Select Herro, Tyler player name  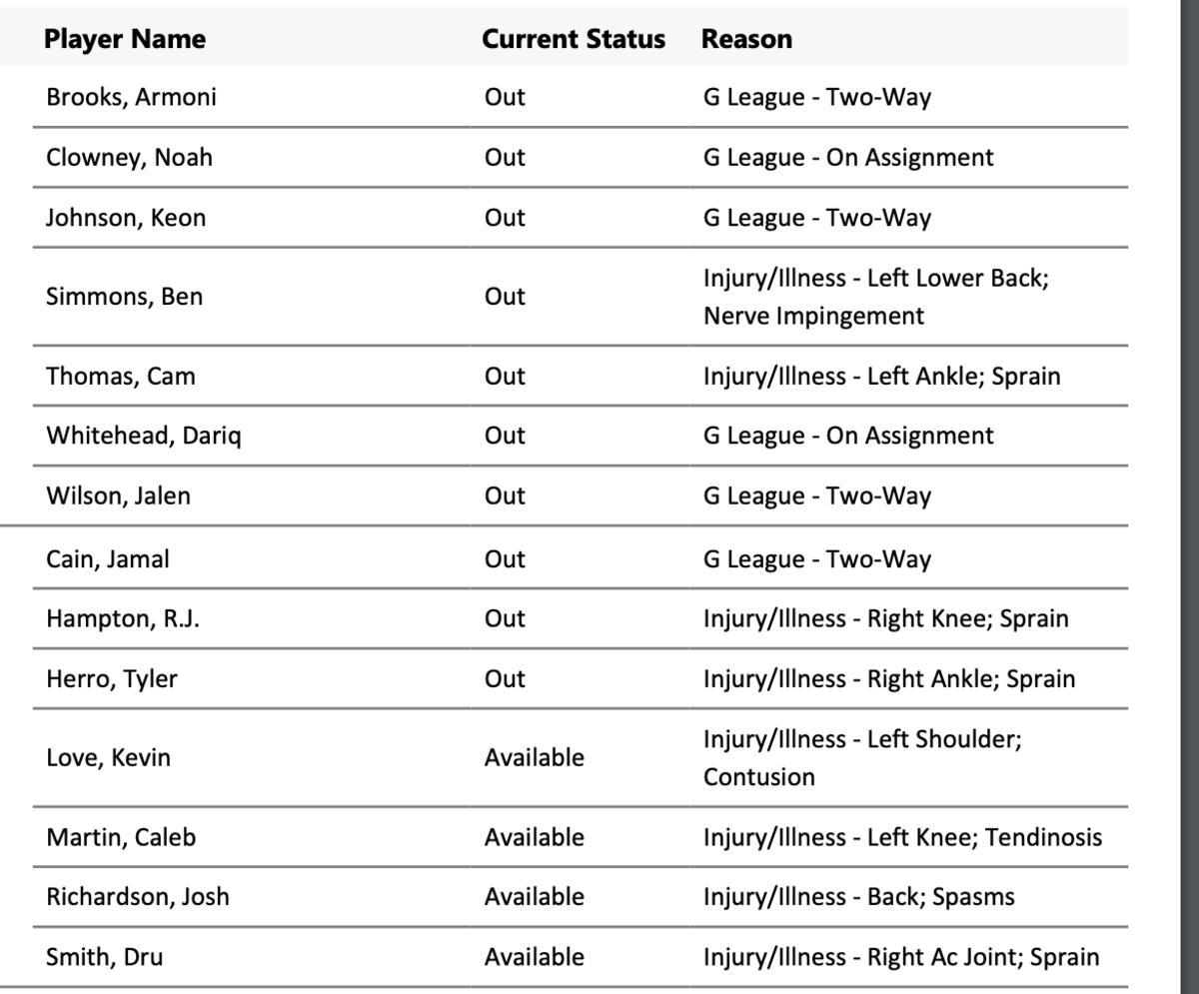tap(112, 678)
